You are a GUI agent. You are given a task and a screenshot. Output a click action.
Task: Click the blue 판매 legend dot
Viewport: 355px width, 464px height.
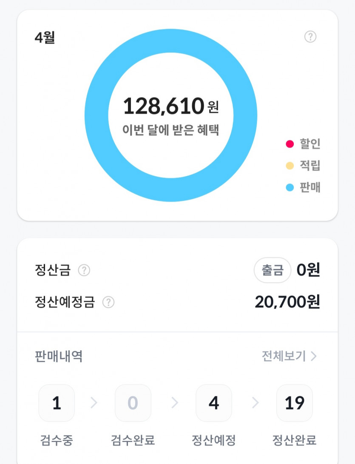(290, 187)
